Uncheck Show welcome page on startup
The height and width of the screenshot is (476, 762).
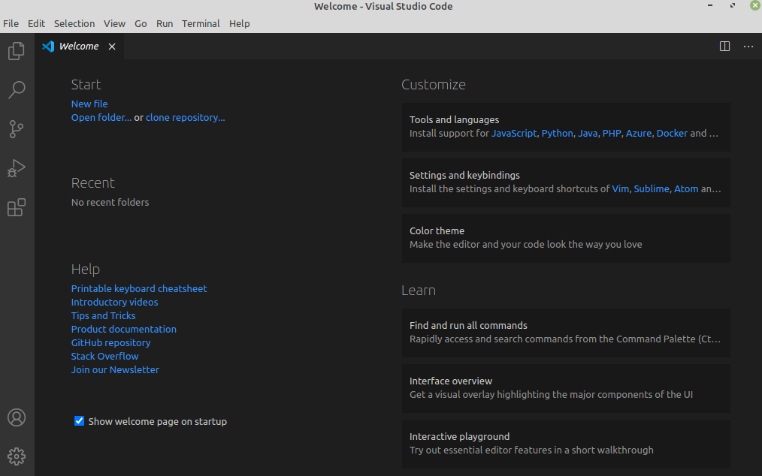click(x=79, y=421)
